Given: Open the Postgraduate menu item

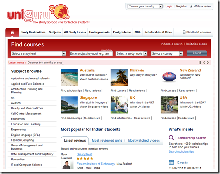Looking at the screenshot, I should coord(122,32).
